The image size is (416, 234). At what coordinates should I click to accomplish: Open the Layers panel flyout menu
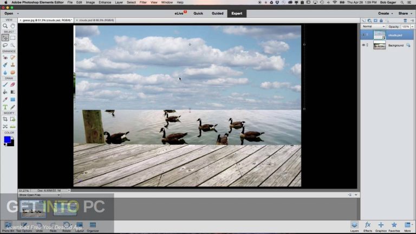(x=412, y=21)
